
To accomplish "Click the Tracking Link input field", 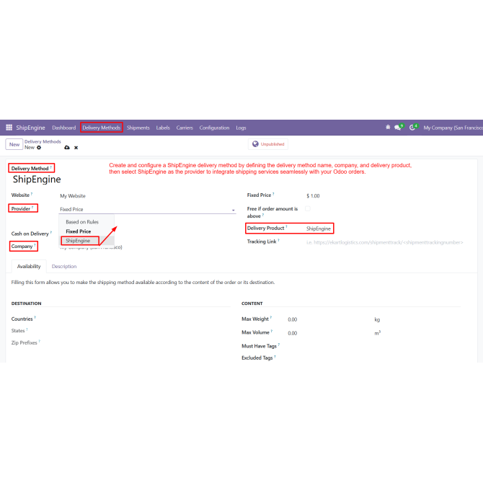I will tap(385, 242).
